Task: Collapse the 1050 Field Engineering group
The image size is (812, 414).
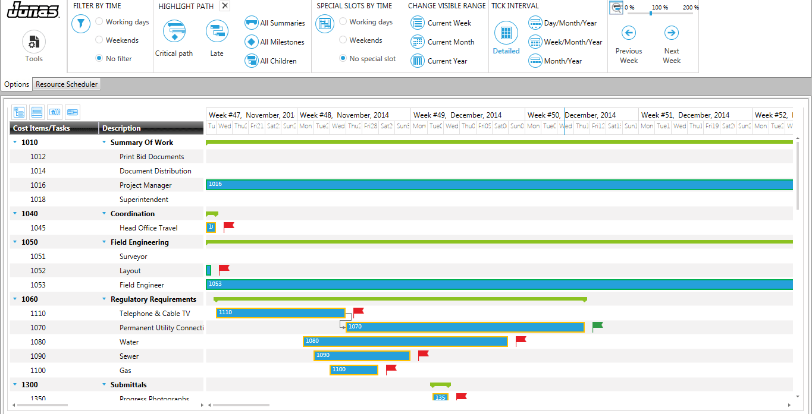Action: (14, 242)
